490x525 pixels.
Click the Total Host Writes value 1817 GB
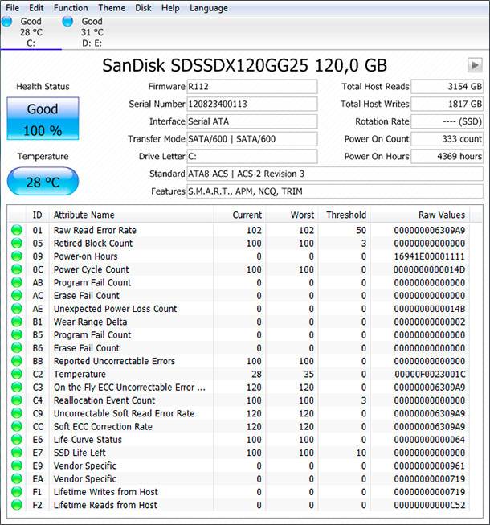447,104
